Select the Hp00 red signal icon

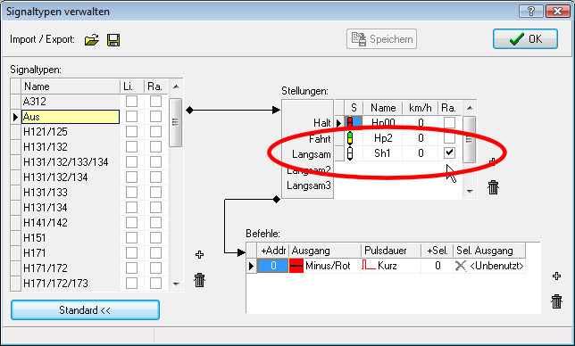coord(350,122)
